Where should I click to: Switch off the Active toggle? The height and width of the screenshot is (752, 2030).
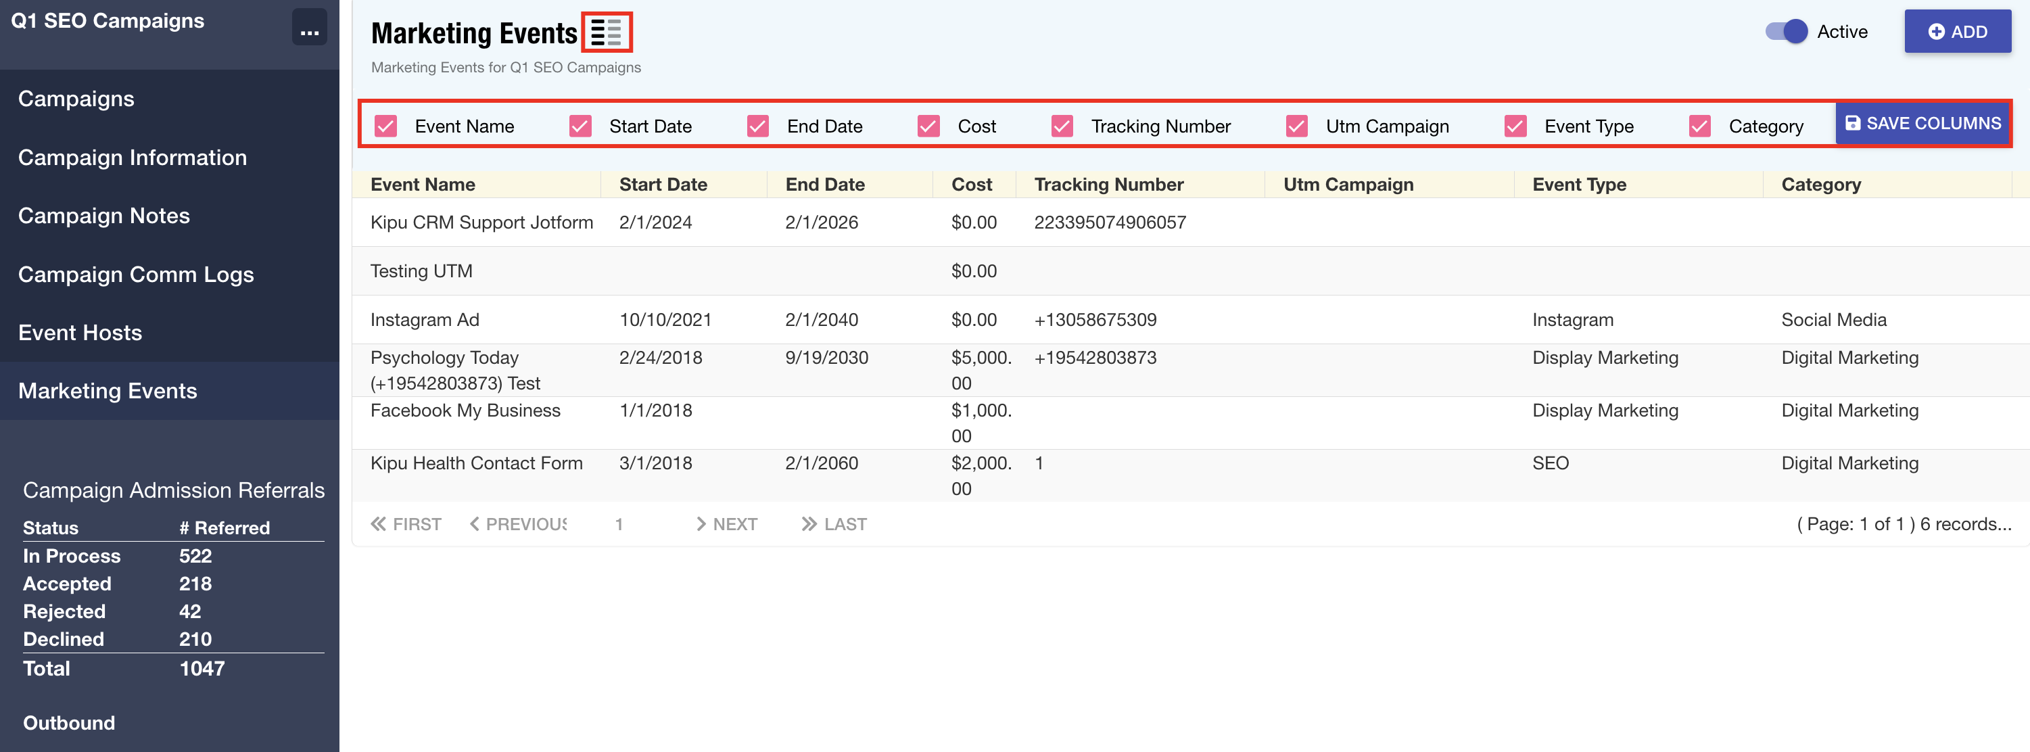click(x=1786, y=32)
